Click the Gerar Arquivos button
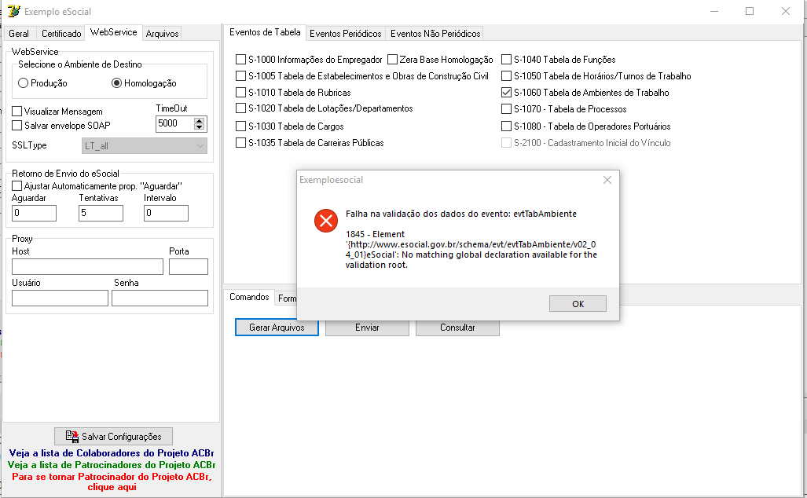Screen dimensions: 807x498 click(277, 328)
